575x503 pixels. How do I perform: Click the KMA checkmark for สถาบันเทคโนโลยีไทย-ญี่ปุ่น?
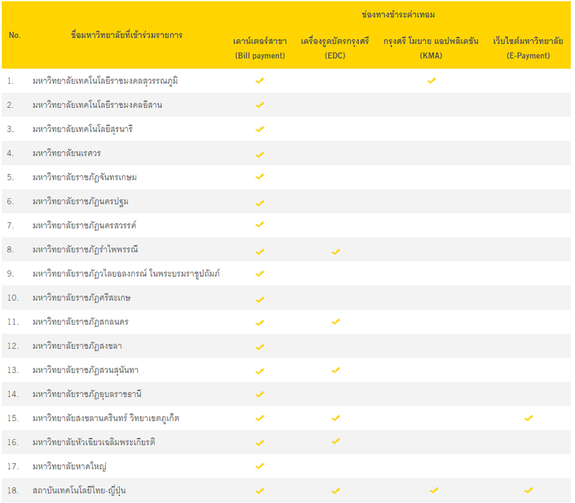434,490
